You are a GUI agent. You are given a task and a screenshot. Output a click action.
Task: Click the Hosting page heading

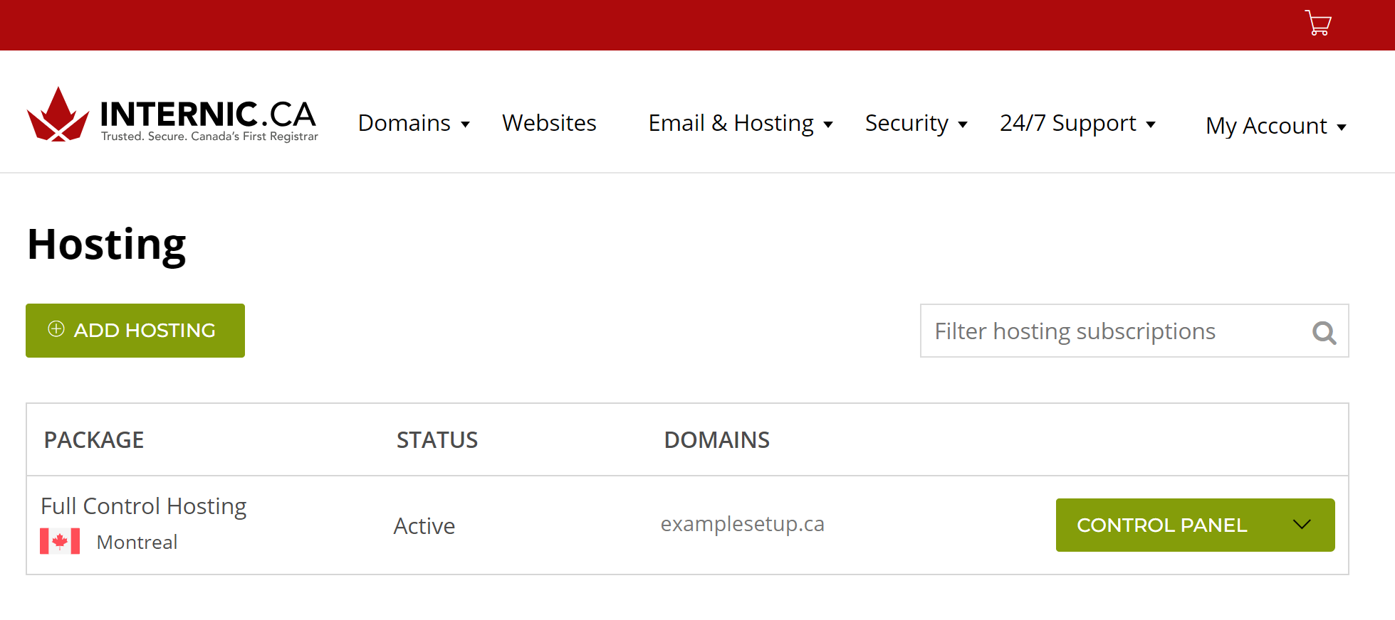click(x=107, y=245)
